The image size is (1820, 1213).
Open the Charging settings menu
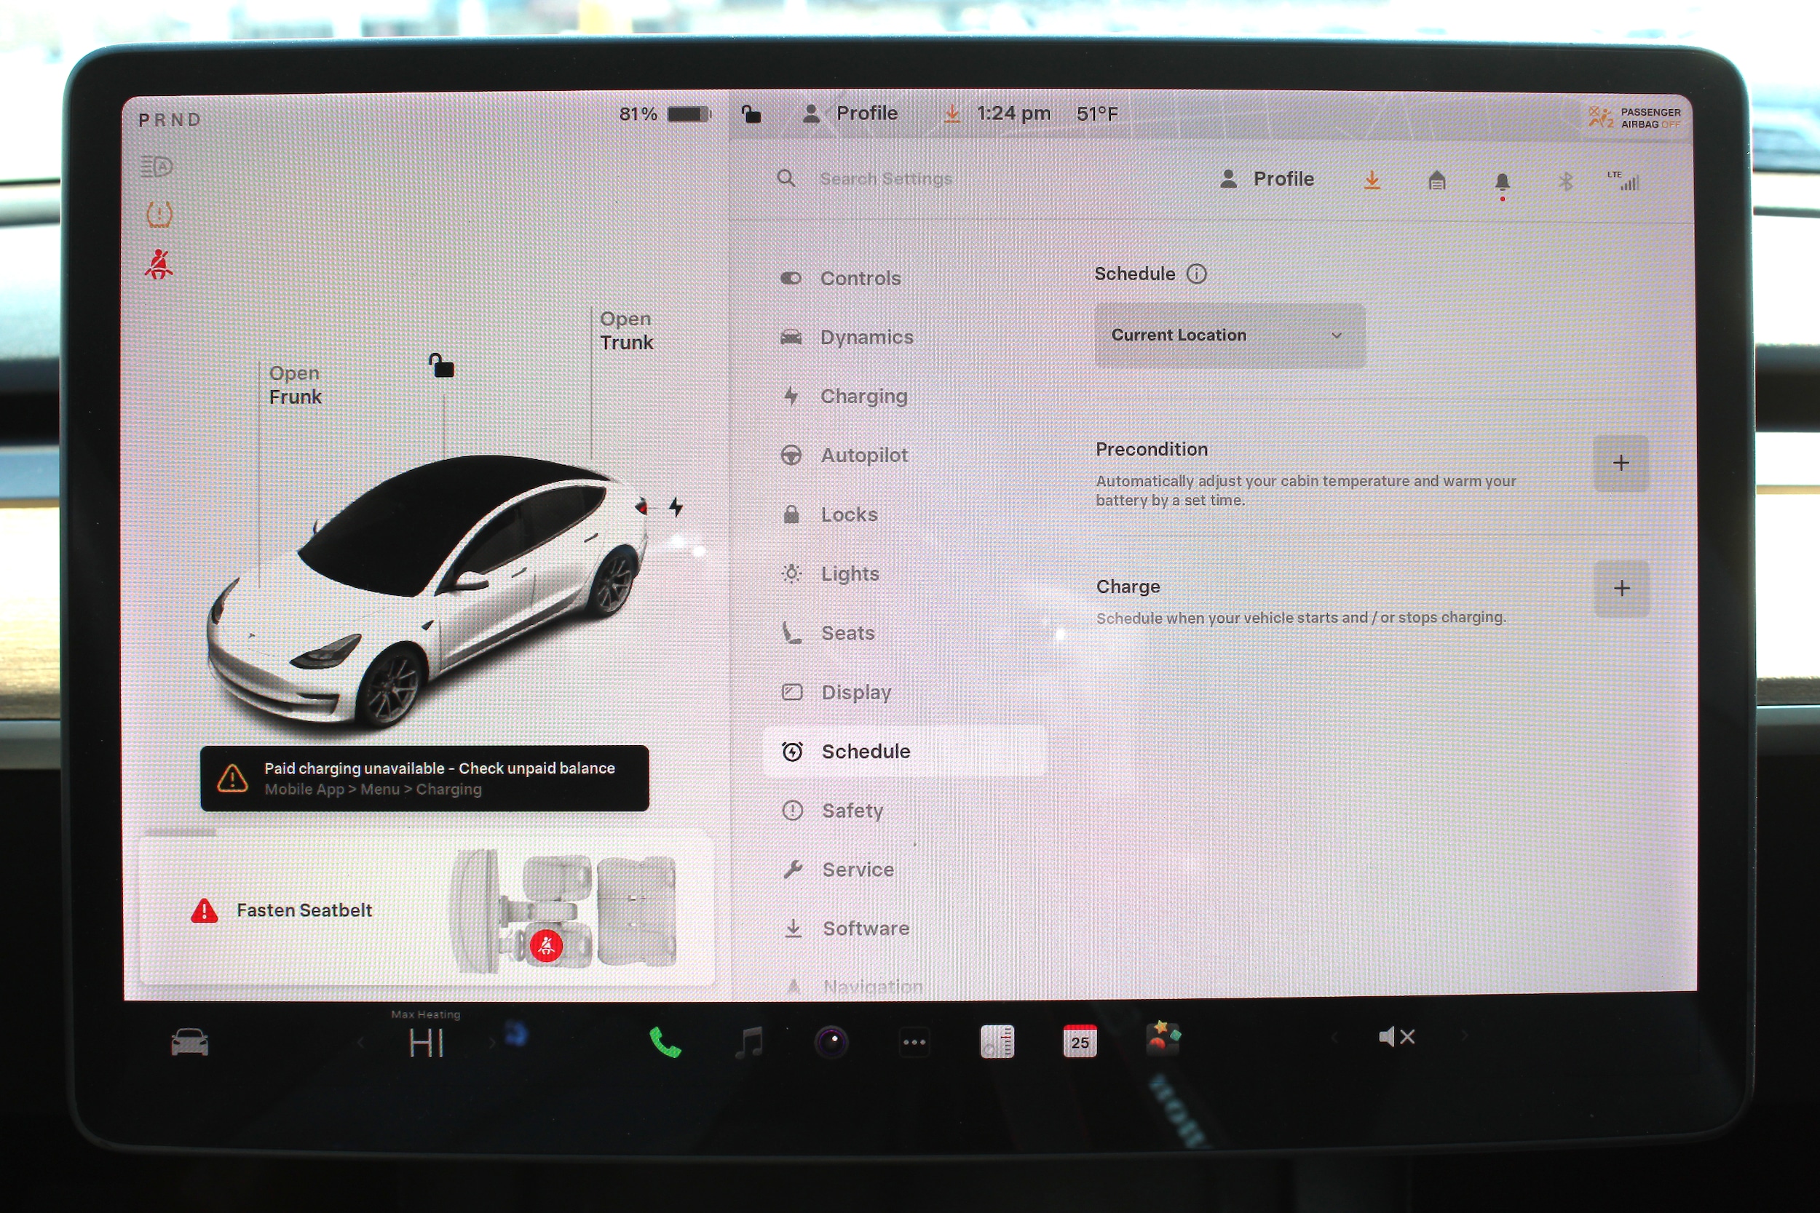coord(863,396)
